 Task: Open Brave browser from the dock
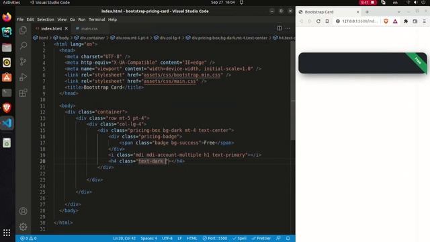7,108
